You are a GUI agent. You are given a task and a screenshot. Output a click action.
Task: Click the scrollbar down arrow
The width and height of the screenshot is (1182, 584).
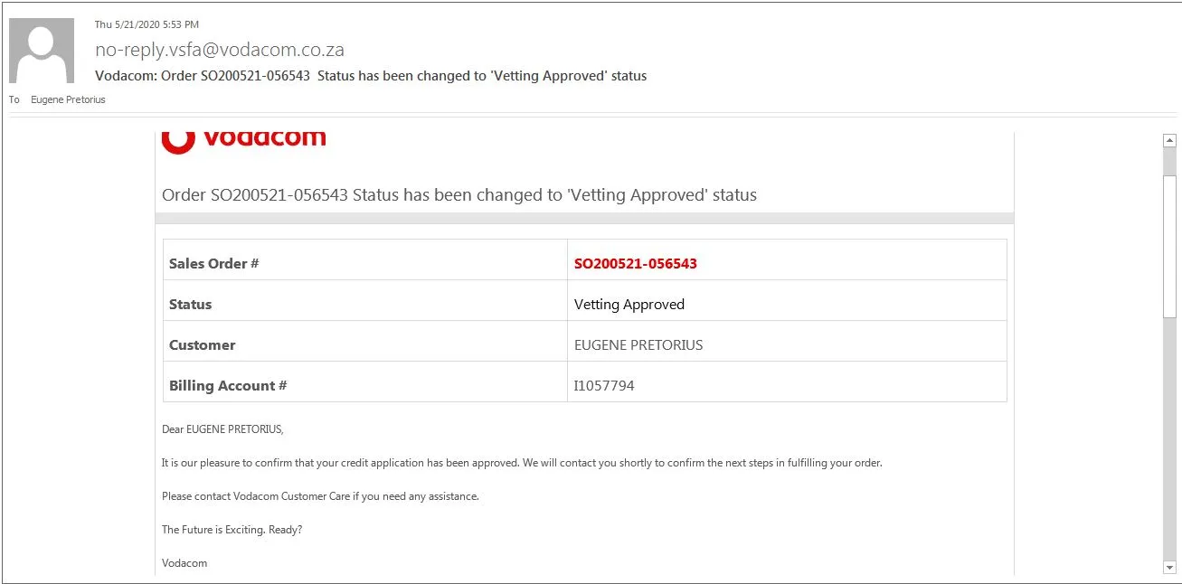pos(1169,567)
